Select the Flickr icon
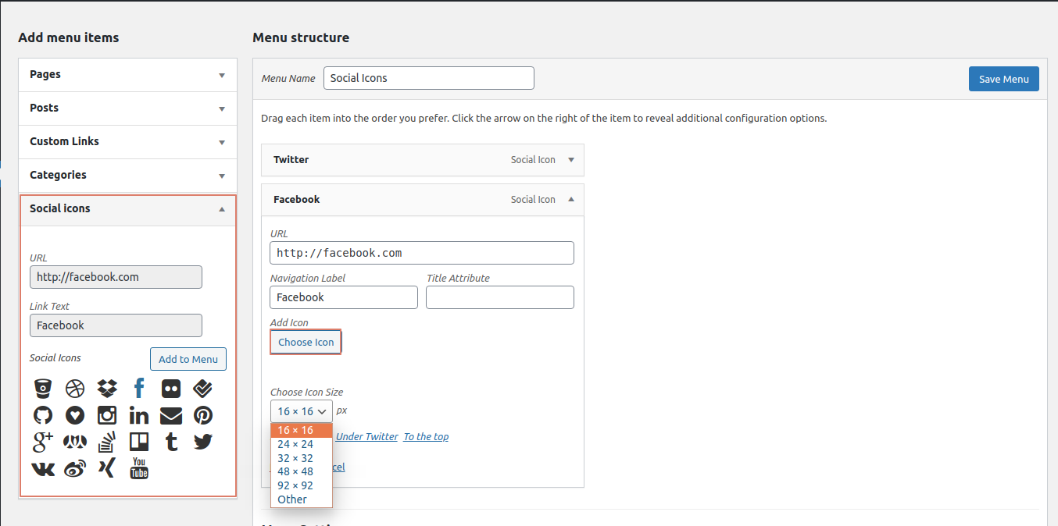This screenshot has height=526, width=1058. pyautogui.click(x=171, y=389)
